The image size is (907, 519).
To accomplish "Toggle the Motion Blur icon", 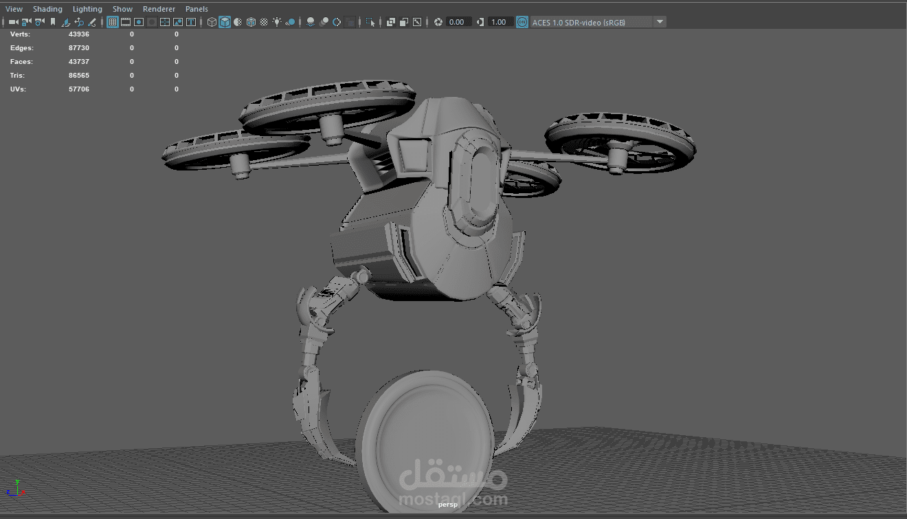I will tap(324, 22).
